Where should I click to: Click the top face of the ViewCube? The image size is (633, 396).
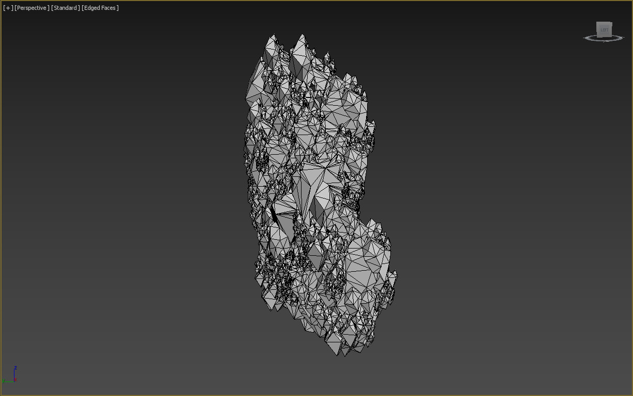point(604,23)
